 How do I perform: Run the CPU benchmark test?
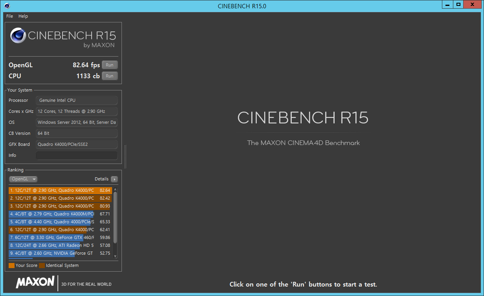pos(110,76)
